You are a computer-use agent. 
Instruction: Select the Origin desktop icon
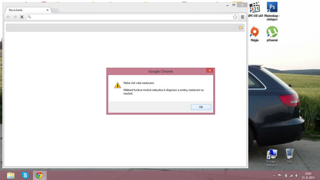click(254, 34)
